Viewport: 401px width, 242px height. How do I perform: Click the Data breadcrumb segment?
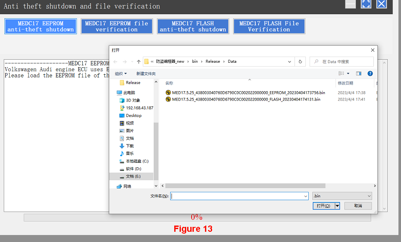(x=232, y=61)
